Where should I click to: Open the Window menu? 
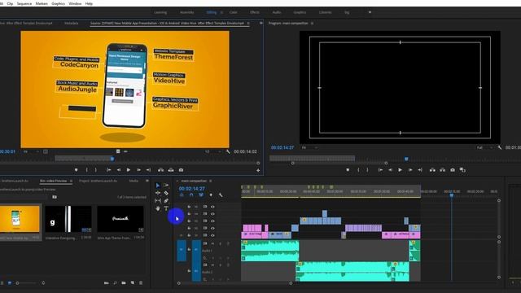pos(75,3)
